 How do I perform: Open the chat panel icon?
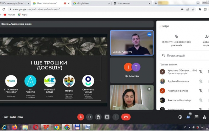[196, 117]
